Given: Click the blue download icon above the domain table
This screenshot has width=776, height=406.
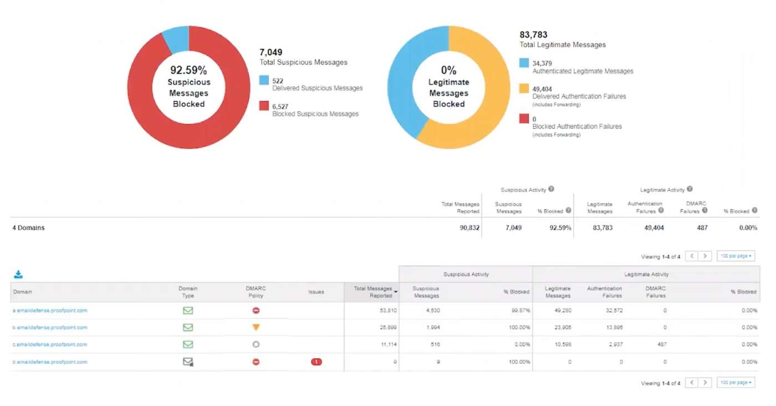Looking at the screenshot, I should tap(18, 275).
